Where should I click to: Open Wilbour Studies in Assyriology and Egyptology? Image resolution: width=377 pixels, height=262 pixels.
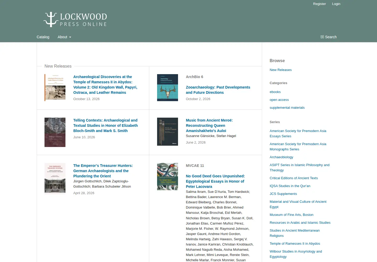pos(296,254)
